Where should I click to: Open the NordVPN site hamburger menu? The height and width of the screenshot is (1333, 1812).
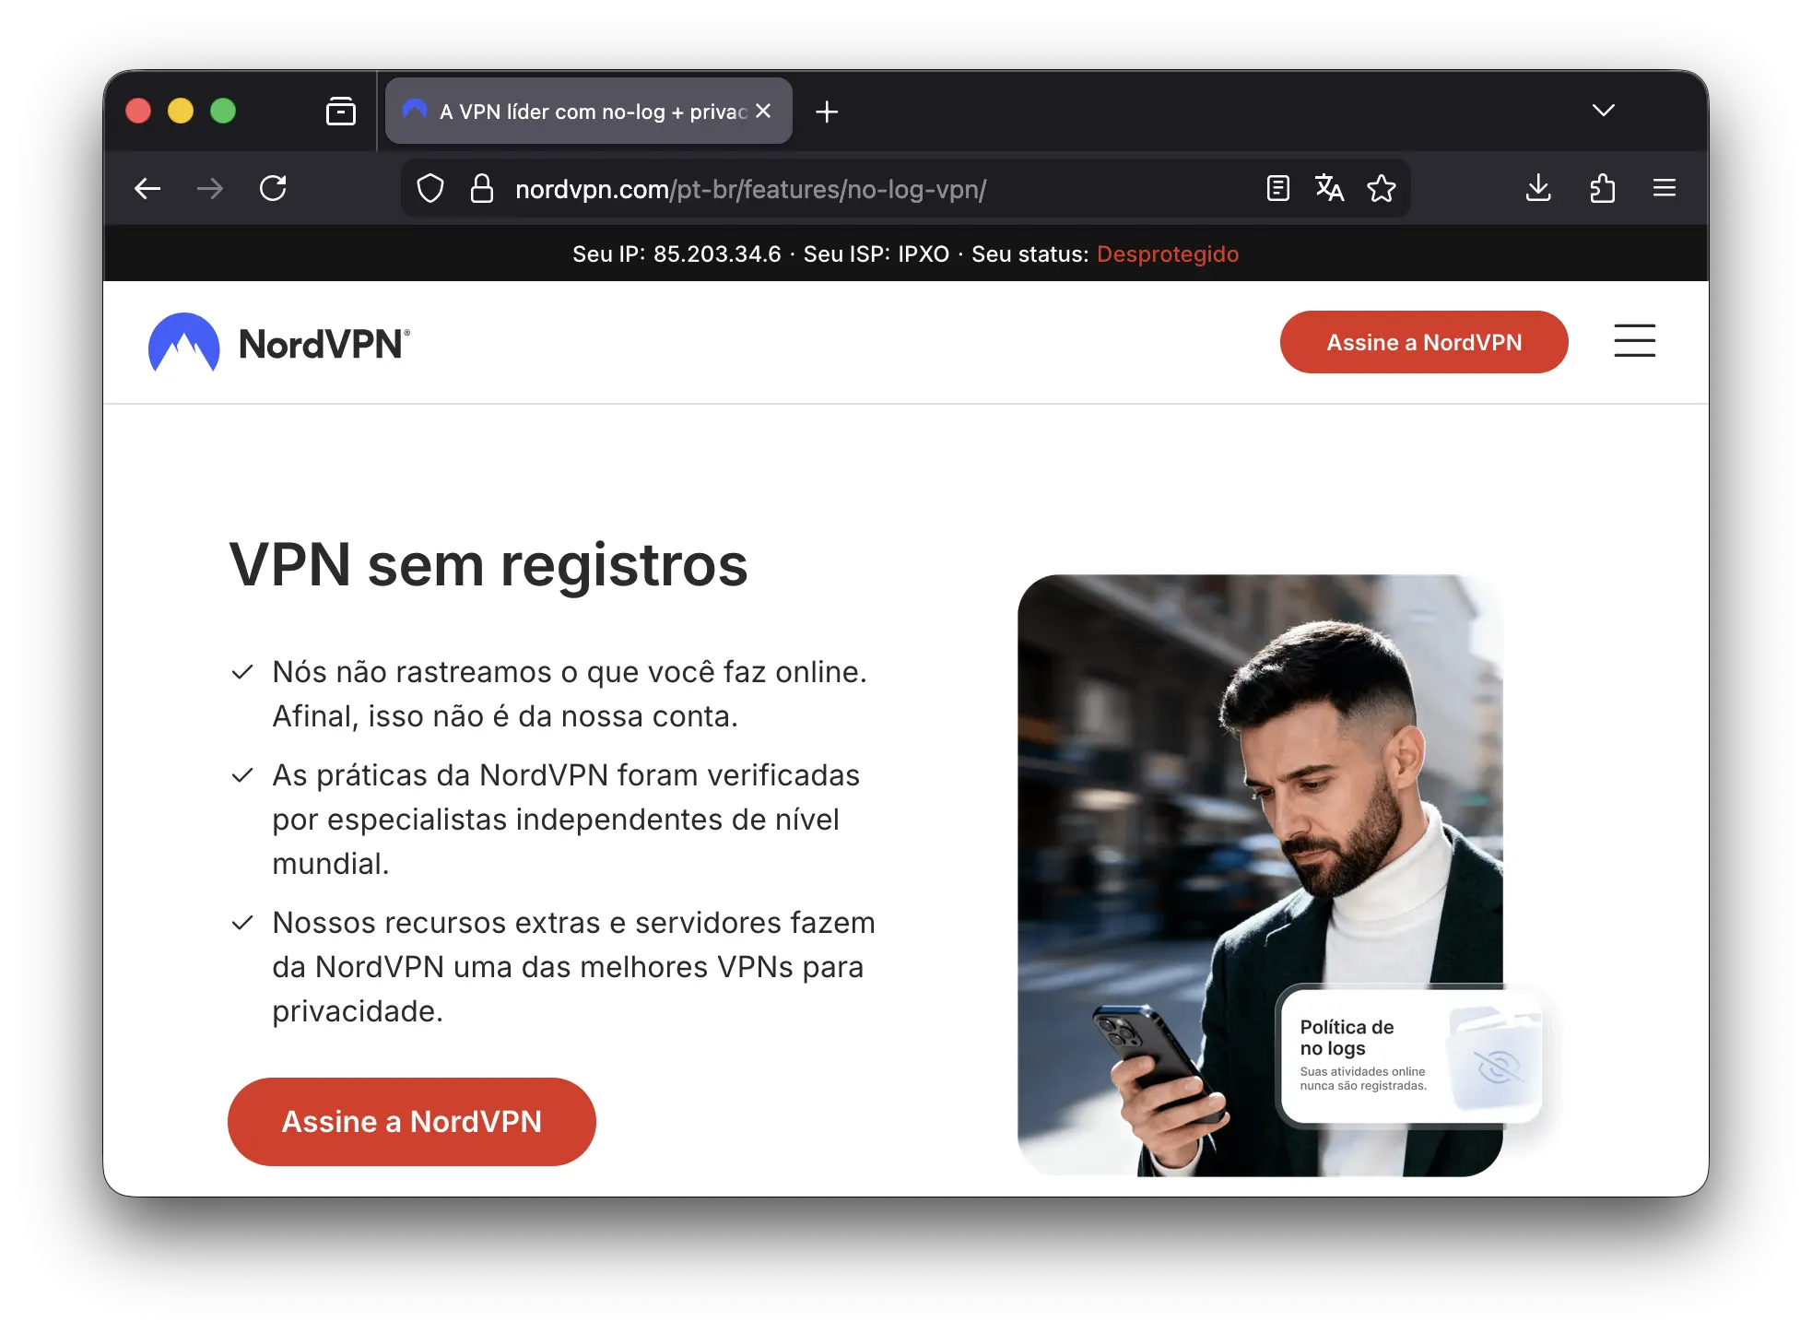(1634, 341)
